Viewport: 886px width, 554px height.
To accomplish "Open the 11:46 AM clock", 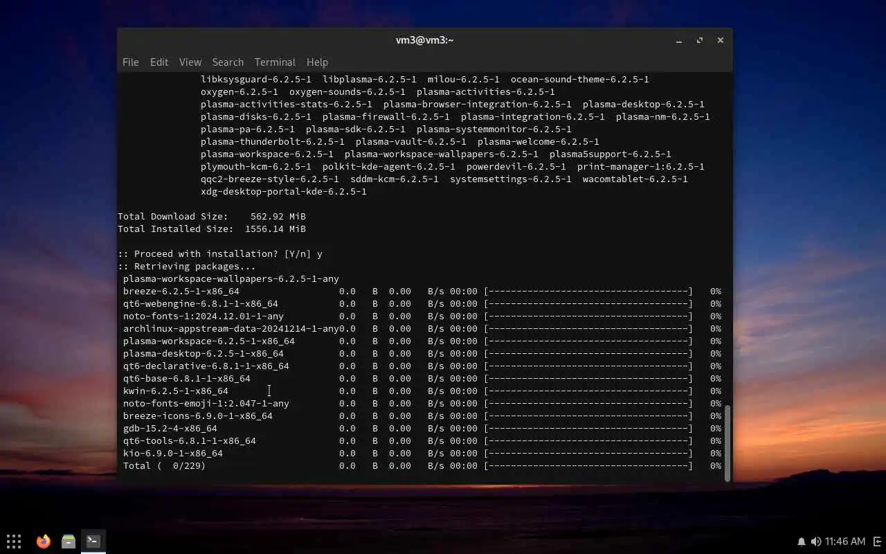I will [x=845, y=542].
